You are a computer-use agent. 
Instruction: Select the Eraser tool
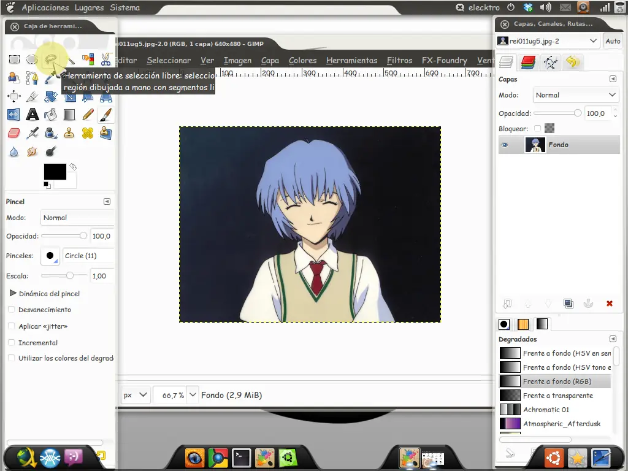tap(14, 133)
